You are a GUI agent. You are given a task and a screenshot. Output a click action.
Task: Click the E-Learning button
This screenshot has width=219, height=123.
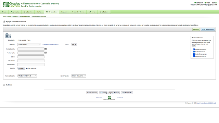pyautogui.click(x=103, y=93)
